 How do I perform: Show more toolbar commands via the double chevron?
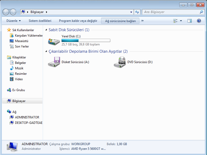point(142,21)
